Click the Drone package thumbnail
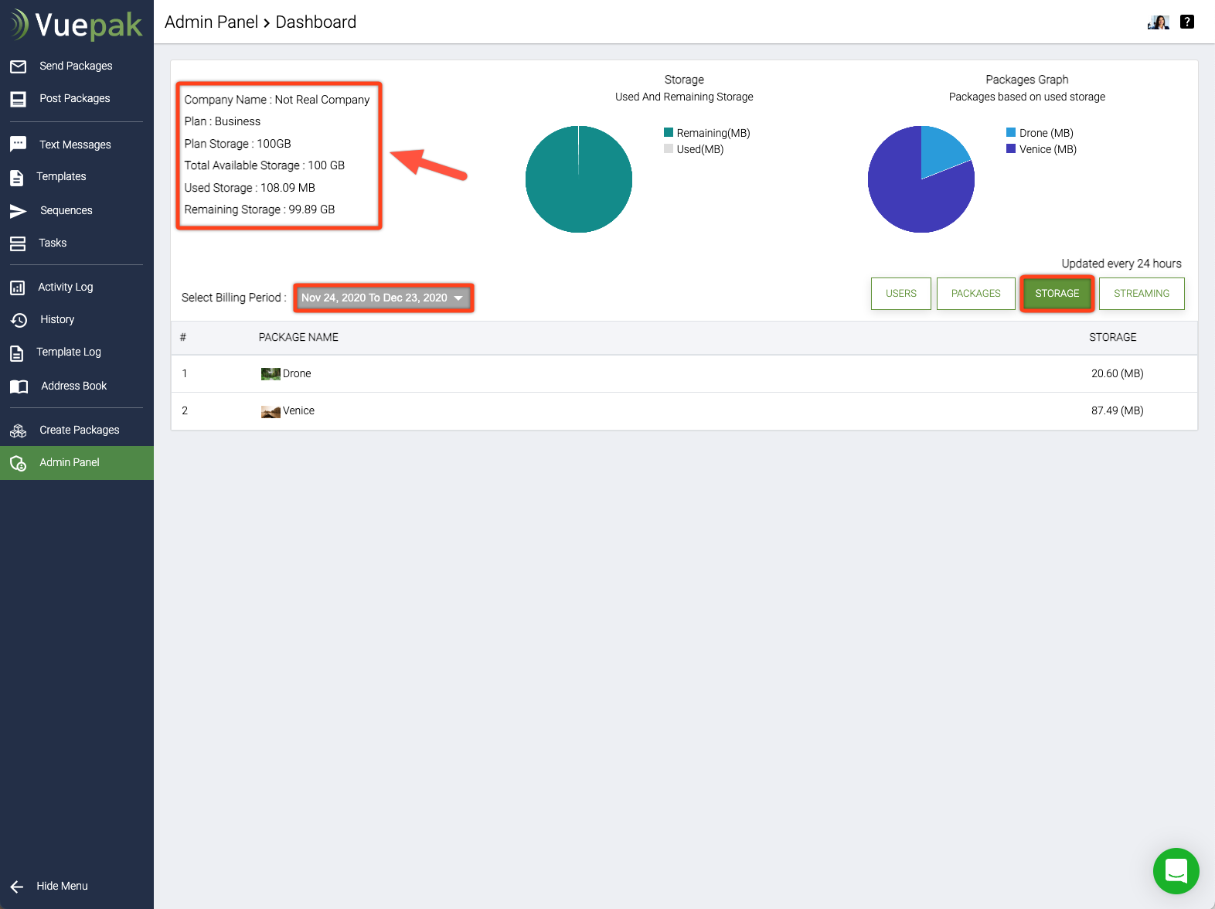1215x909 pixels. click(x=271, y=374)
